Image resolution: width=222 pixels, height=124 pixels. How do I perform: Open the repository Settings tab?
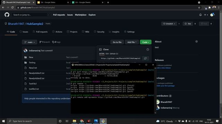pos(129,32)
